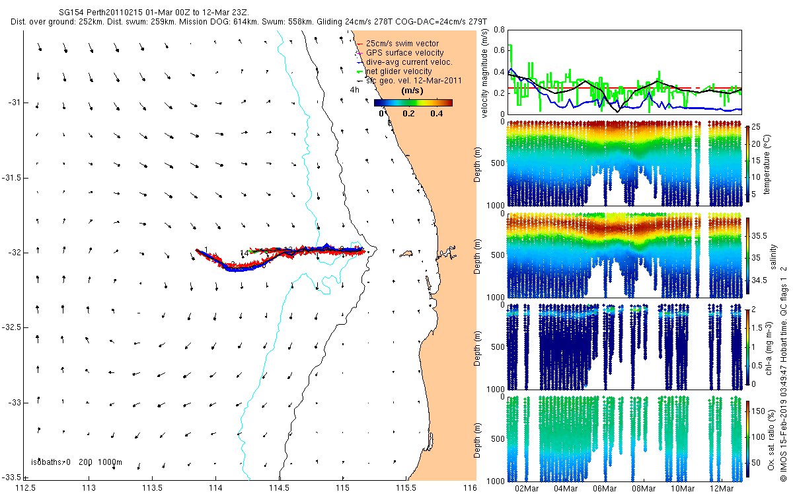Click the '12Mar' date tick label
This screenshot has height=496, width=793.
(722, 488)
